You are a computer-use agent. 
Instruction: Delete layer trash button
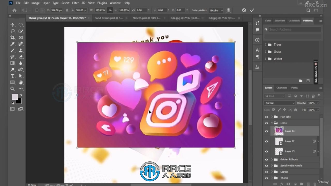[315, 184]
